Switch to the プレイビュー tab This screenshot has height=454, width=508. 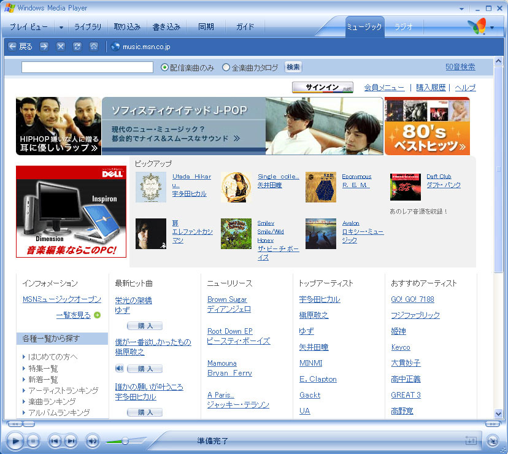click(x=28, y=26)
